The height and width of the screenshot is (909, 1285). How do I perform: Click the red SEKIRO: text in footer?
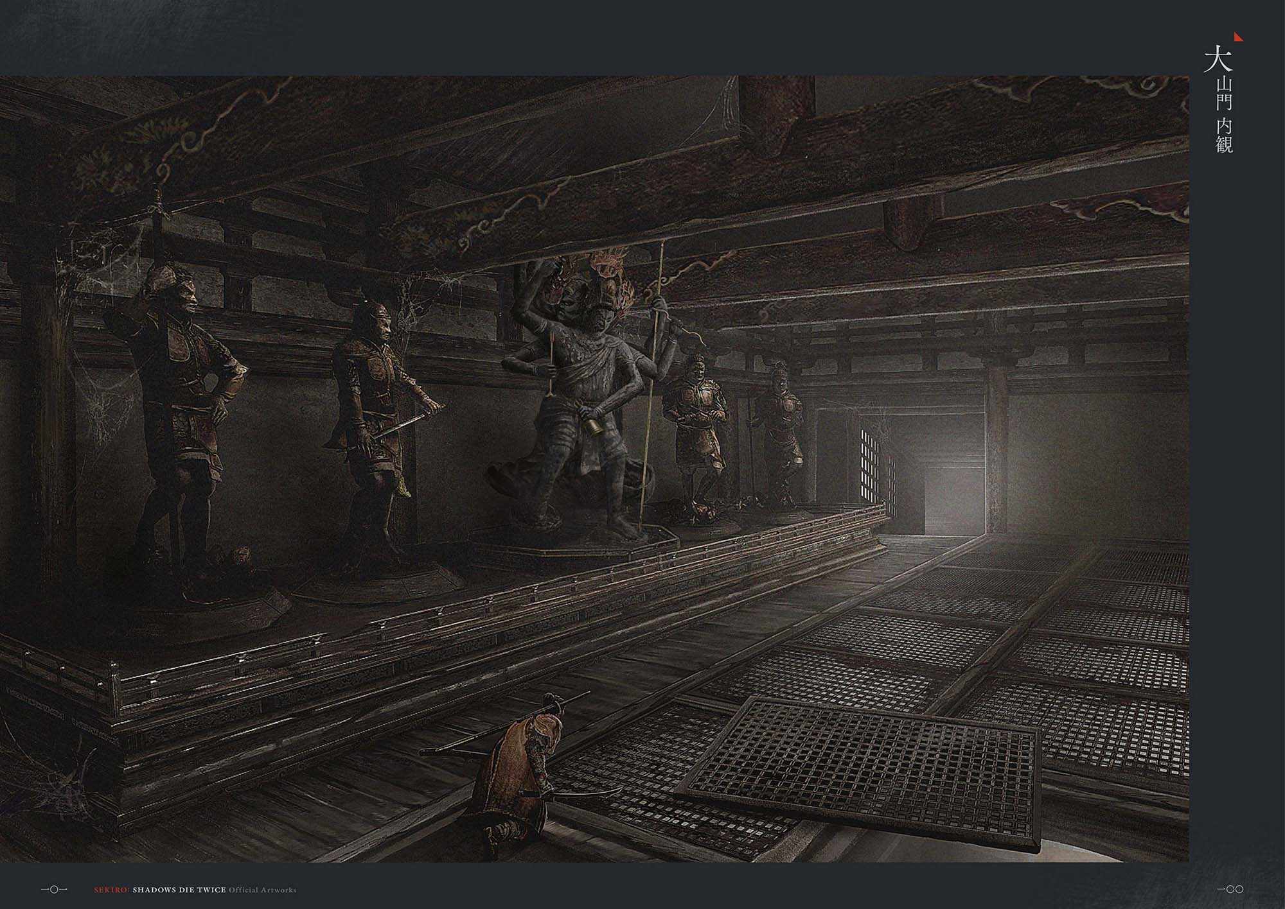point(112,889)
